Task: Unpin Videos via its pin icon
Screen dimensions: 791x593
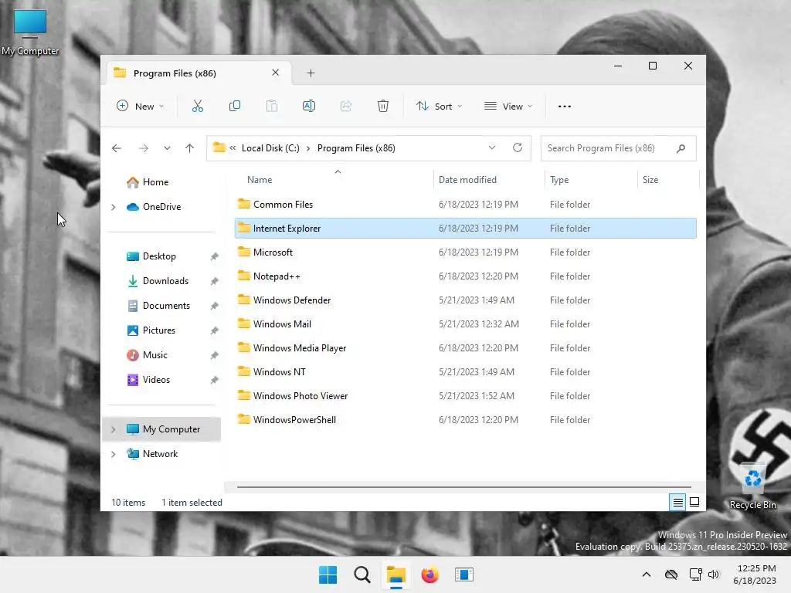Action: [215, 380]
